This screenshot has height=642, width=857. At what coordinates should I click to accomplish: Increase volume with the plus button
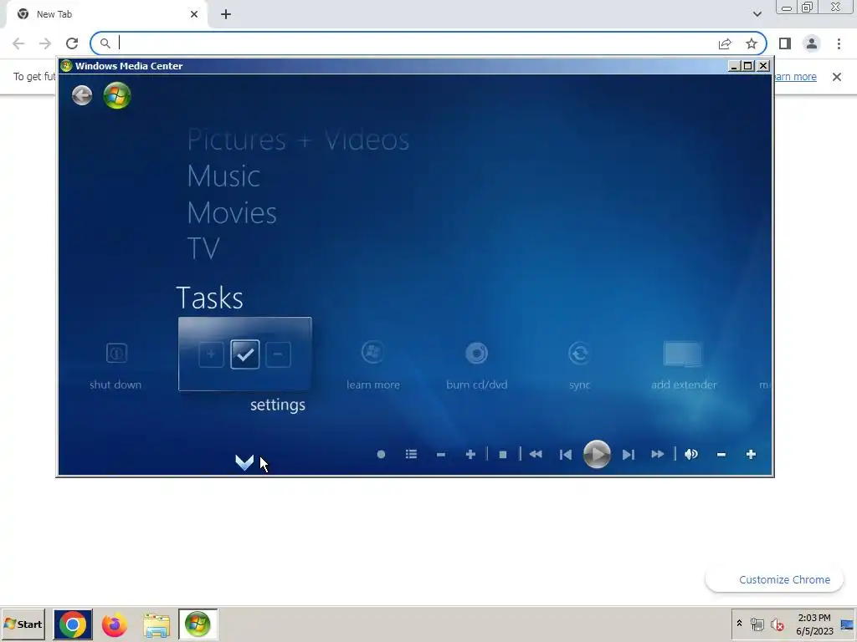point(751,454)
